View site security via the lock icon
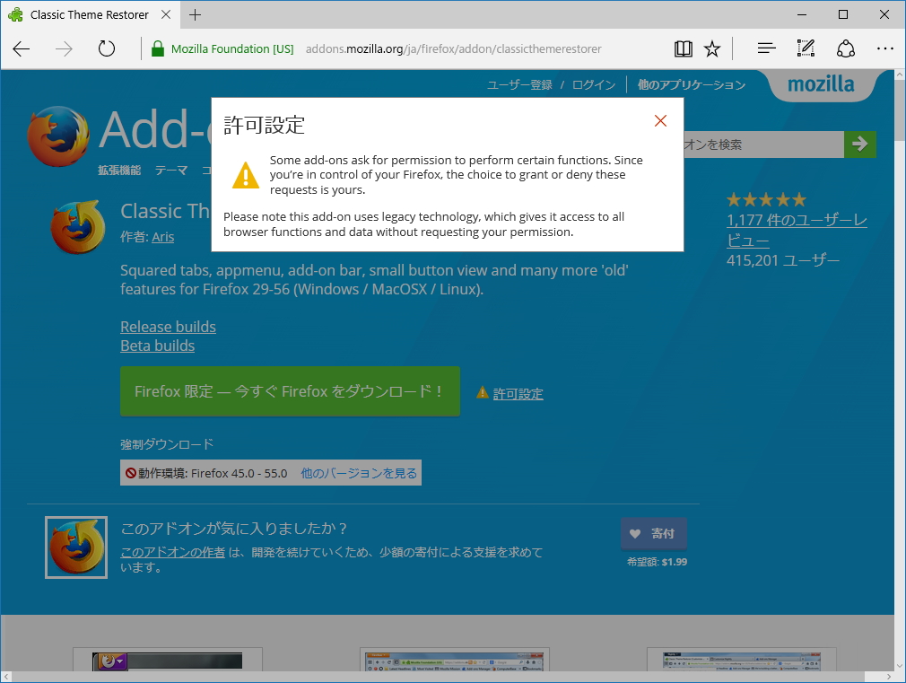Image resolution: width=906 pixels, height=683 pixels. [156, 48]
